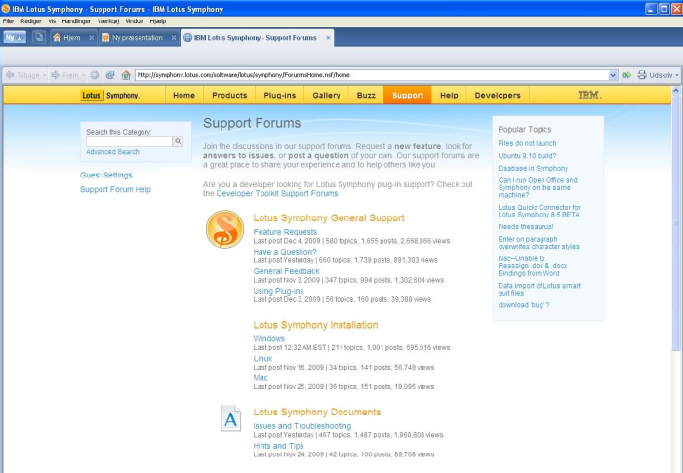Close the Hjem tab
The width and height of the screenshot is (683, 473).
(91, 38)
